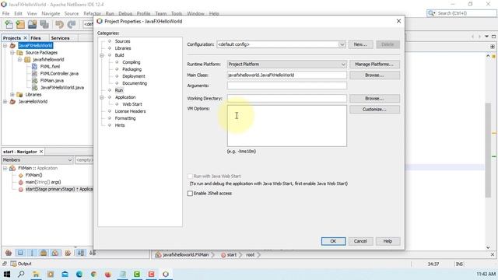Image resolution: width=498 pixels, height=280 pixels.
Task: Click NetBeans icon in taskbar
Action: (x=166, y=274)
